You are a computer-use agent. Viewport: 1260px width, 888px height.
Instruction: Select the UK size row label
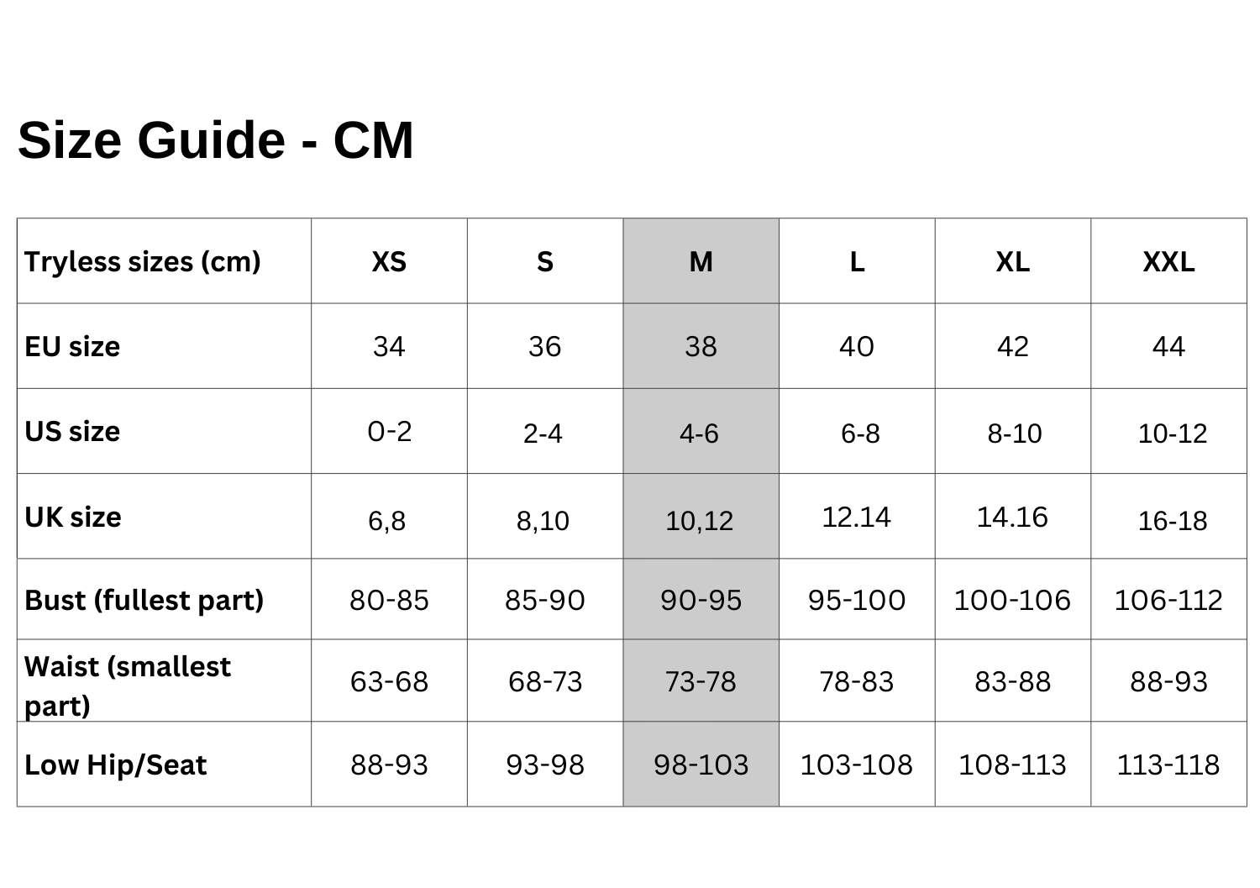(x=73, y=518)
